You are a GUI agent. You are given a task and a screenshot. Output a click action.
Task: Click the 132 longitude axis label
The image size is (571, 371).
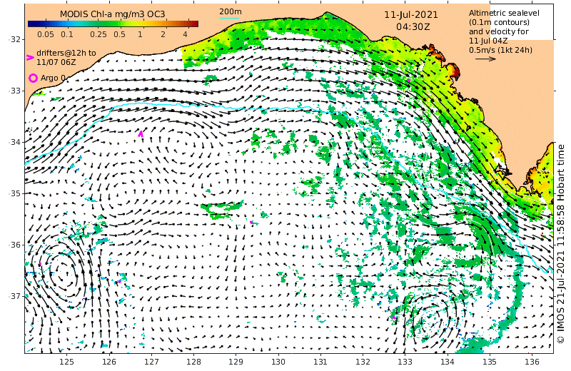coord(363,362)
